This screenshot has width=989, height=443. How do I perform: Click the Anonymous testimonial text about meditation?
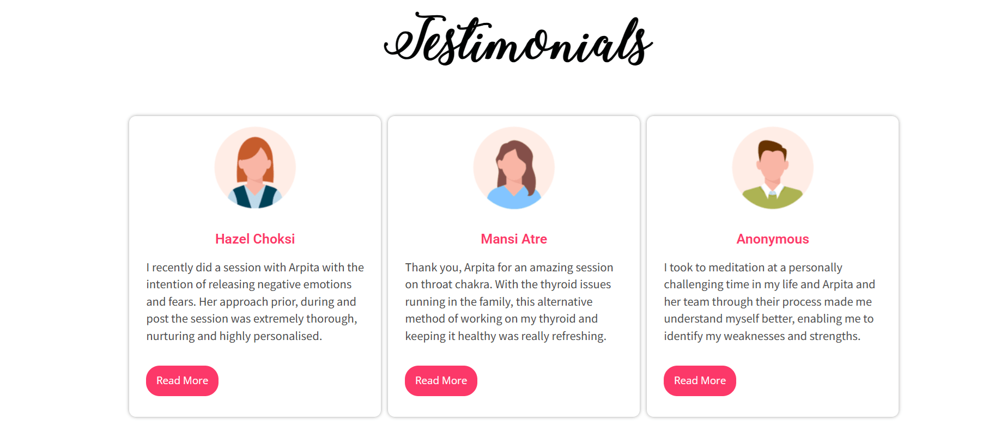tap(769, 302)
